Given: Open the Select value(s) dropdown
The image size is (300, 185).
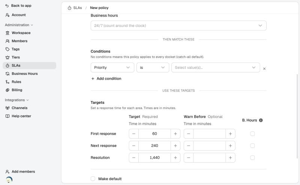Looking at the screenshot, I should click(216, 67).
